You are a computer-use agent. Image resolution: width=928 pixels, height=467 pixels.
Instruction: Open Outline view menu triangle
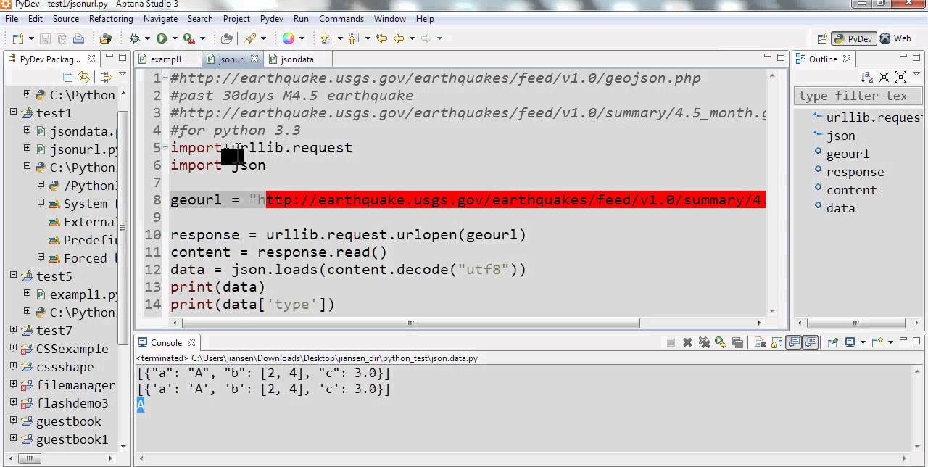[917, 75]
